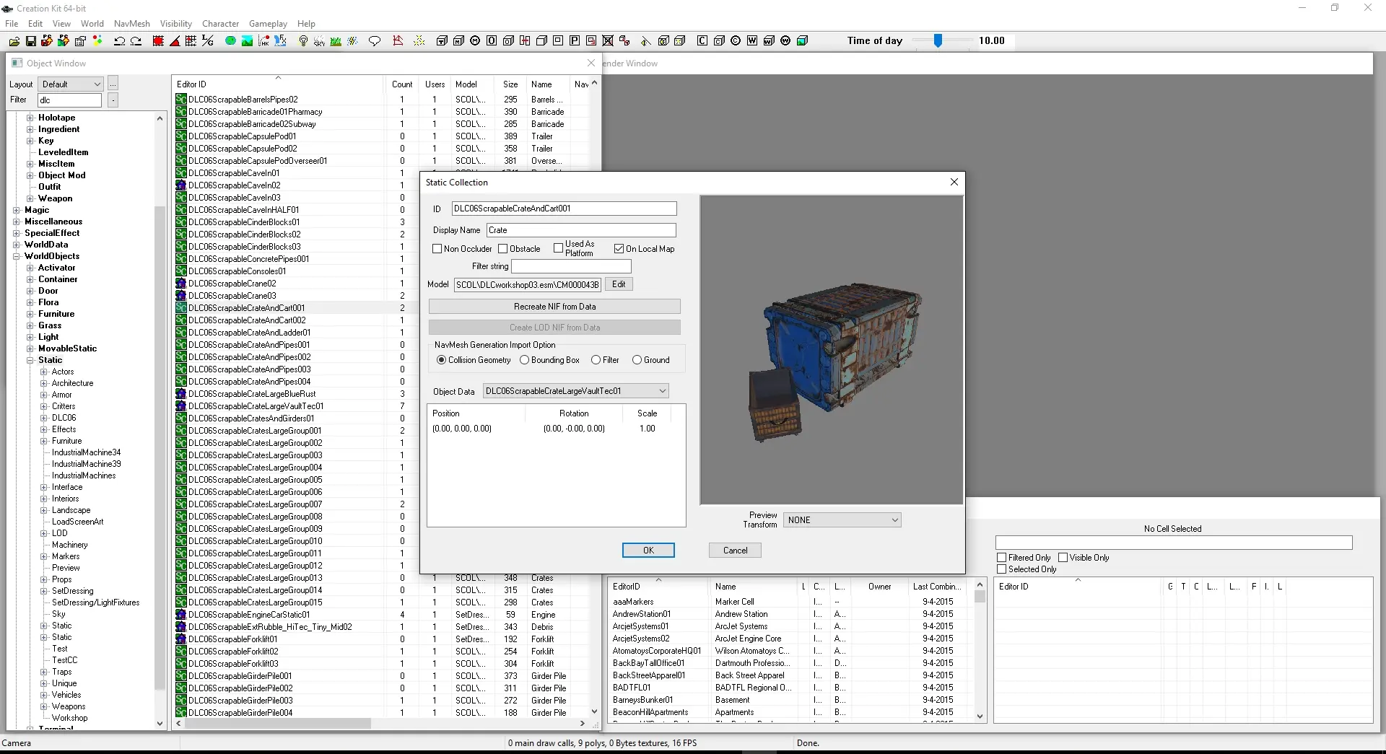
Task: Open the Layout Default dropdown
Action: pos(71,84)
